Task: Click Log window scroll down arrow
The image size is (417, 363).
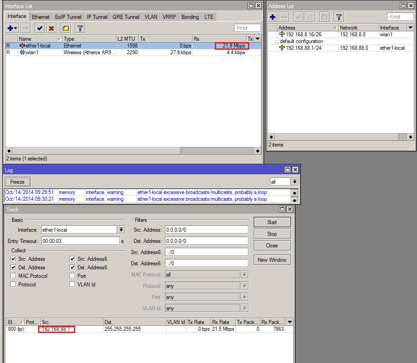Action: coord(295,200)
